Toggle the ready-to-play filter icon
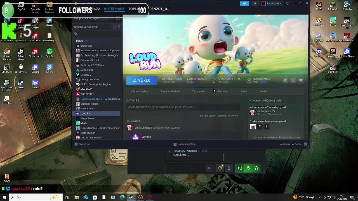Image resolution: width=358 pixels, height=201 pixels. pos(119,27)
